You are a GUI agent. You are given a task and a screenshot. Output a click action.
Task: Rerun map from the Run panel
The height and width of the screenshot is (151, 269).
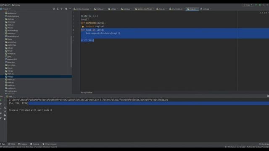click(x=1, y=100)
